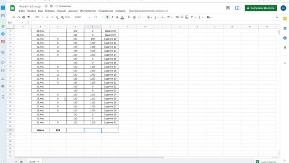Screen dimensions: 289x163
Task: Open the Формат menu
Action: click(61, 11)
